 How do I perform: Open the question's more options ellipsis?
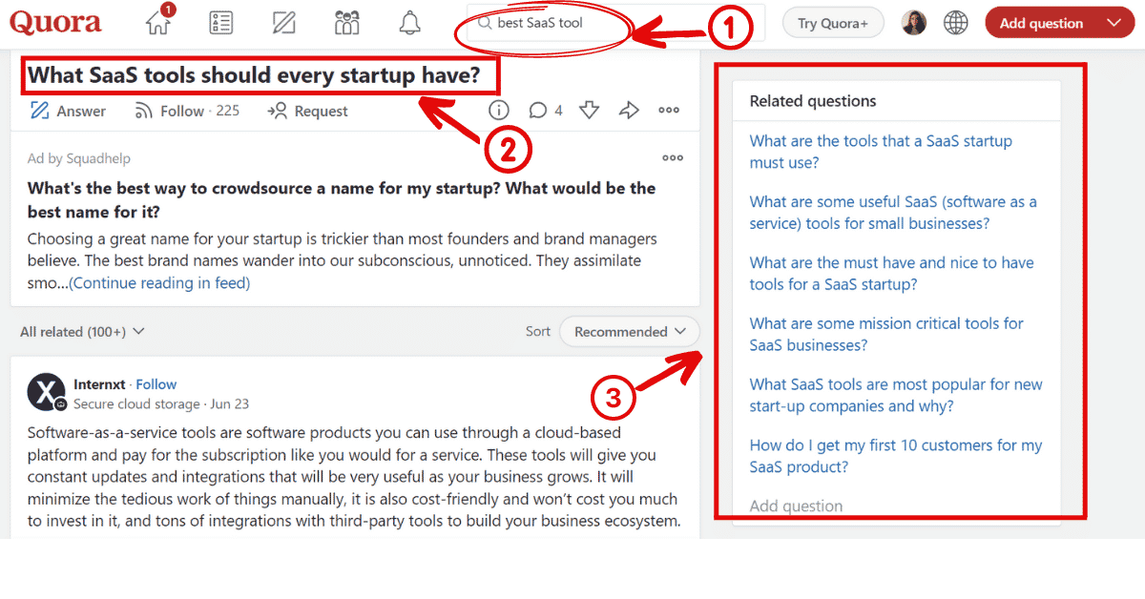coord(669,111)
